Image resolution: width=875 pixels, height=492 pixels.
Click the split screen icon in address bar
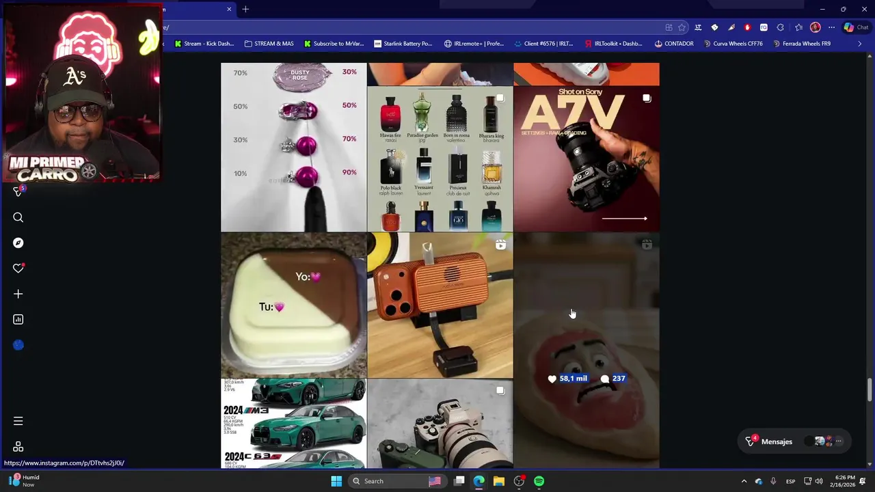(x=669, y=27)
